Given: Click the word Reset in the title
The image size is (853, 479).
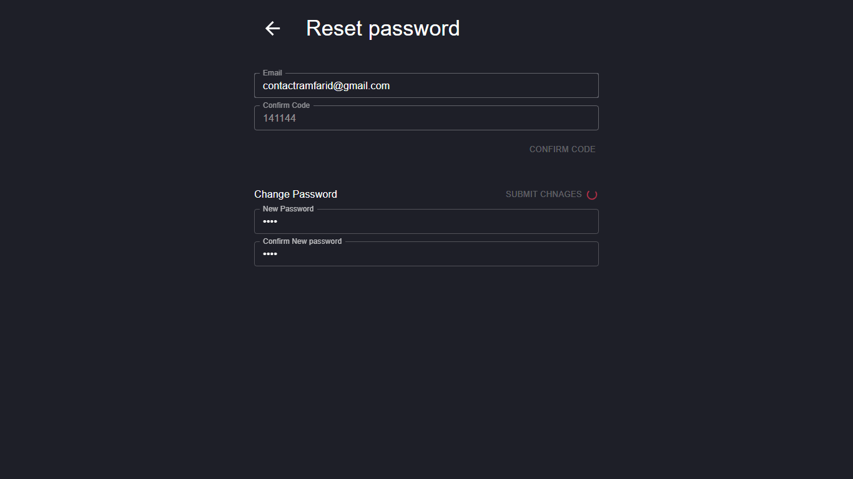Looking at the screenshot, I should pyautogui.click(x=333, y=29).
